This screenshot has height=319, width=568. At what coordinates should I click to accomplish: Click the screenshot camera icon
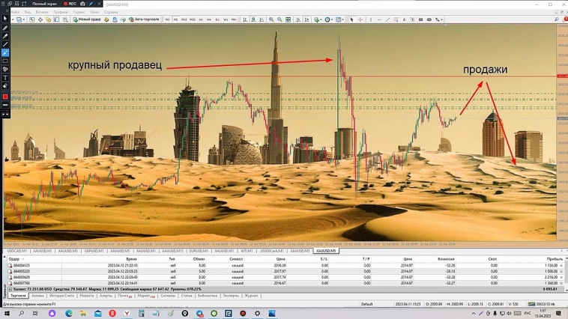(x=82, y=4)
